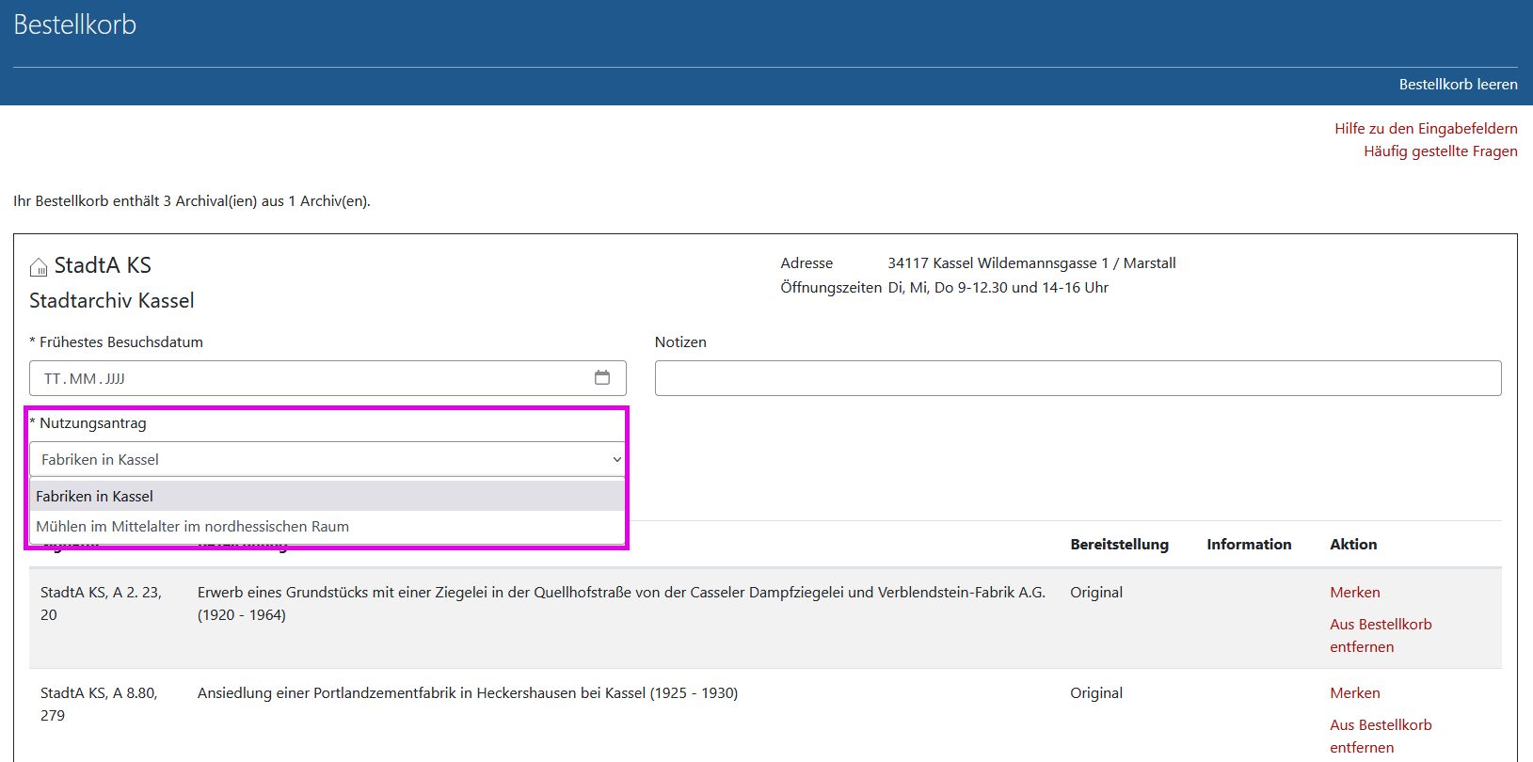Image resolution: width=1533 pixels, height=762 pixels.
Task: Click into the Notizen text field
Action: tap(1078, 378)
